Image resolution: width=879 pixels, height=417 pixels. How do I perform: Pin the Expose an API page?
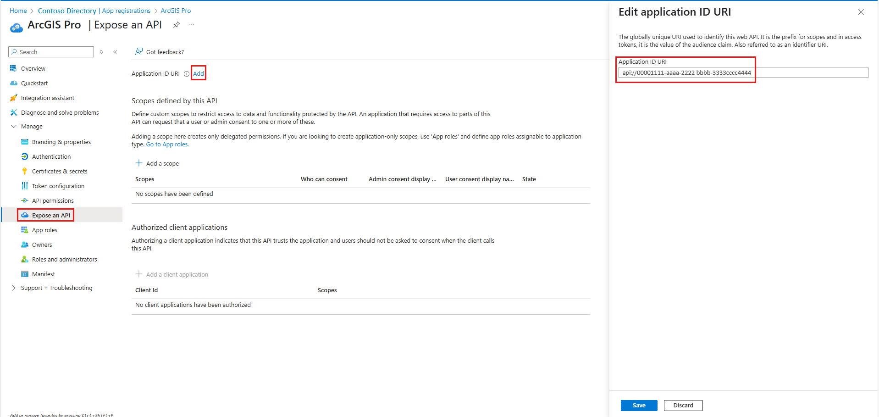coord(176,25)
